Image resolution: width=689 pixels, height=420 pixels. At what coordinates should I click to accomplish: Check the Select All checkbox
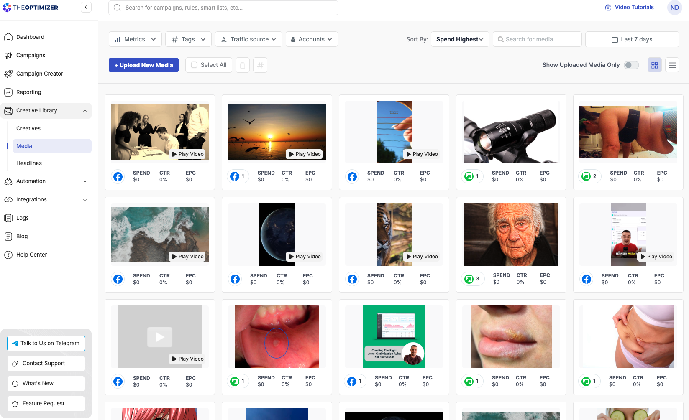pos(194,65)
